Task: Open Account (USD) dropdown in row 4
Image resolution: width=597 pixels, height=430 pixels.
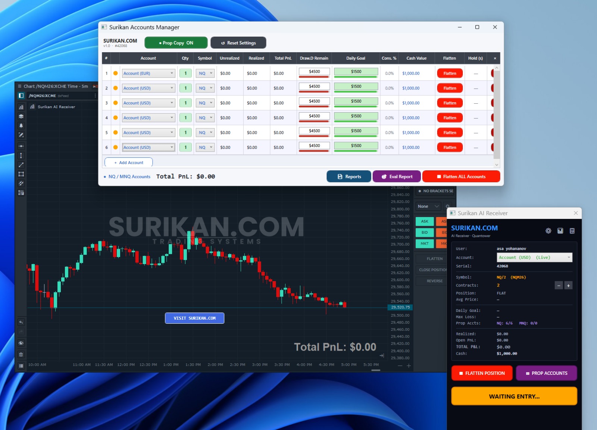Action: click(149, 118)
